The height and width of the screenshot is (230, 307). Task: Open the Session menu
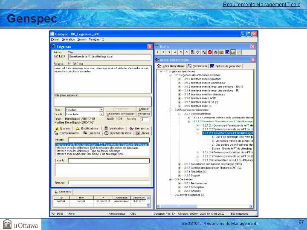[x=82, y=39]
